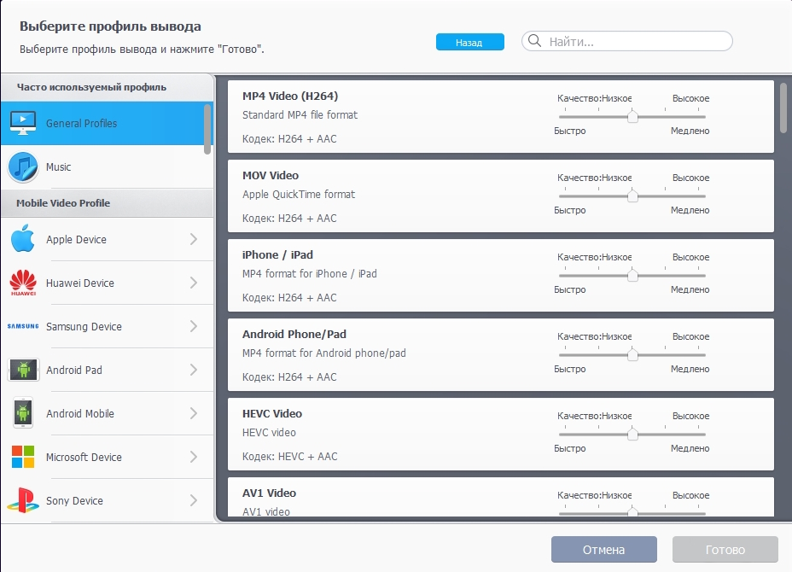Click the Android Mobile phone icon

23,413
